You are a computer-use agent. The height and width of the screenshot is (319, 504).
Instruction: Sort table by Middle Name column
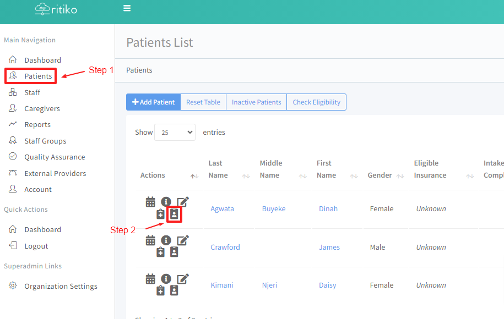271,169
